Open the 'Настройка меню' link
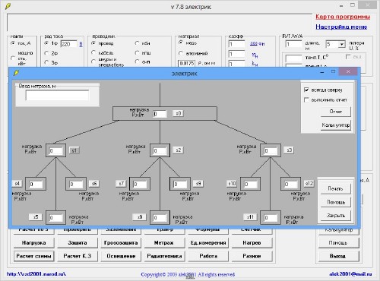The height and width of the screenshot is (281, 380). (x=341, y=27)
